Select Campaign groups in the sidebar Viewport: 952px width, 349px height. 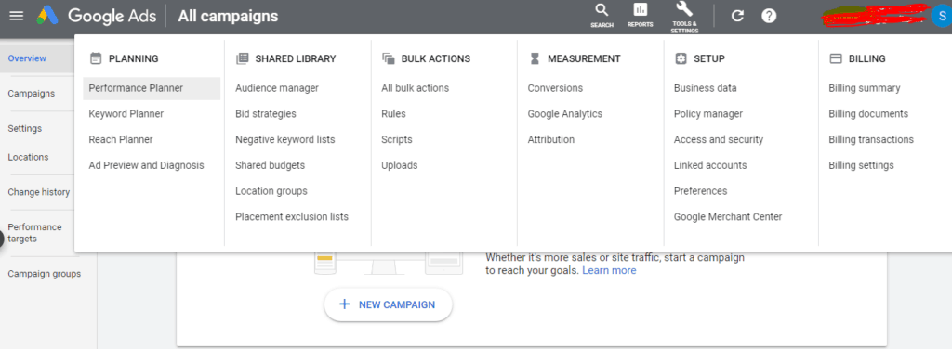click(x=44, y=273)
